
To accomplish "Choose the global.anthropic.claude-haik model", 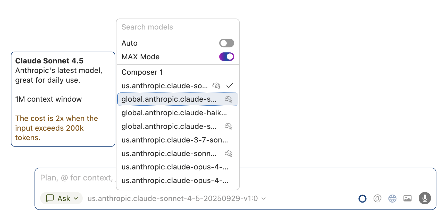I will click(x=174, y=113).
